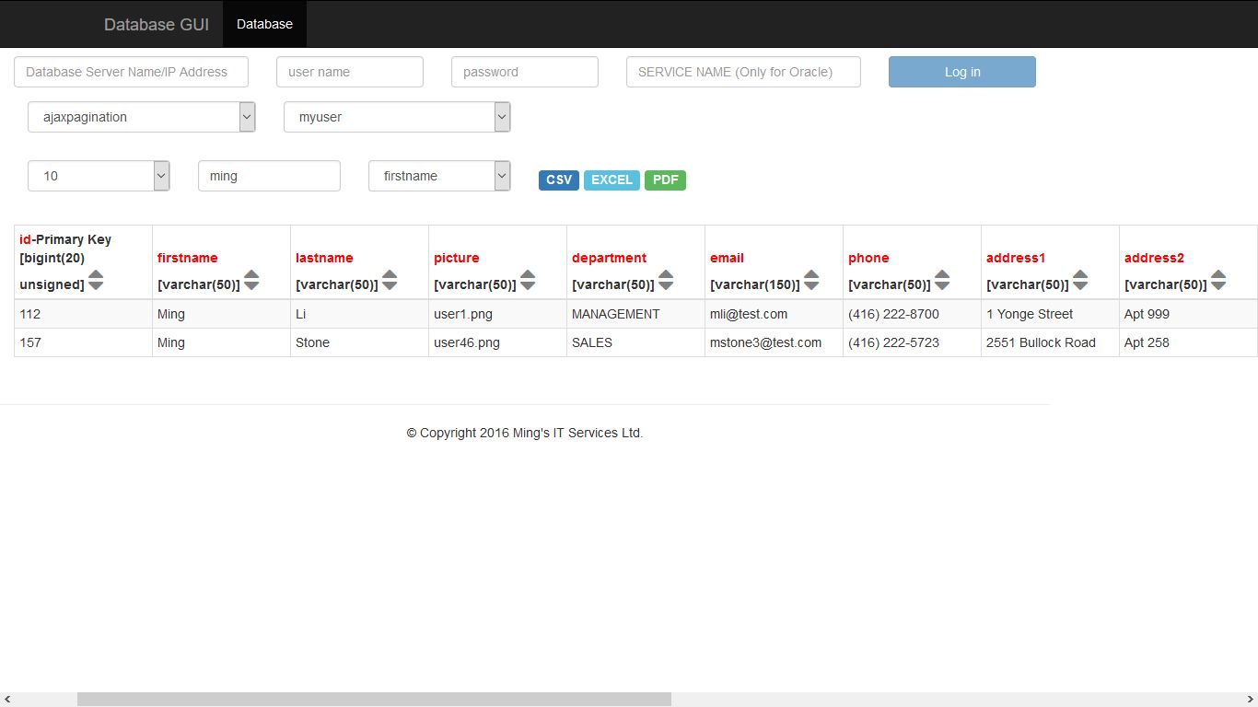Sort table by firstname column arrows

[x=251, y=281]
